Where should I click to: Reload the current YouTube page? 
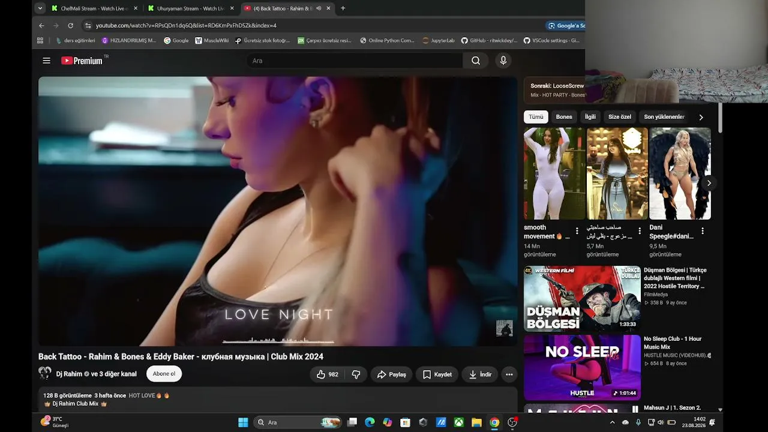[70, 26]
